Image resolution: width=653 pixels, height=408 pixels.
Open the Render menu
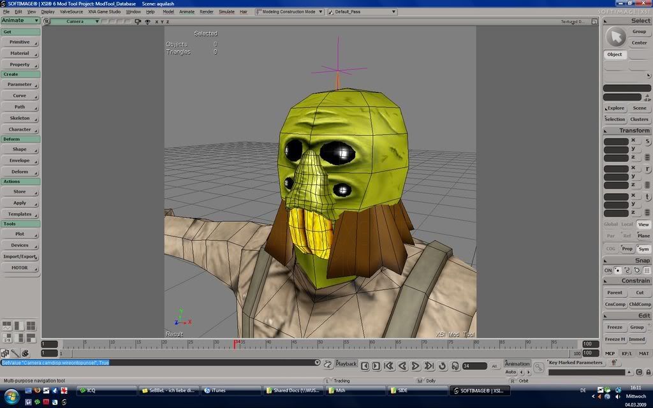(x=206, y=11)
